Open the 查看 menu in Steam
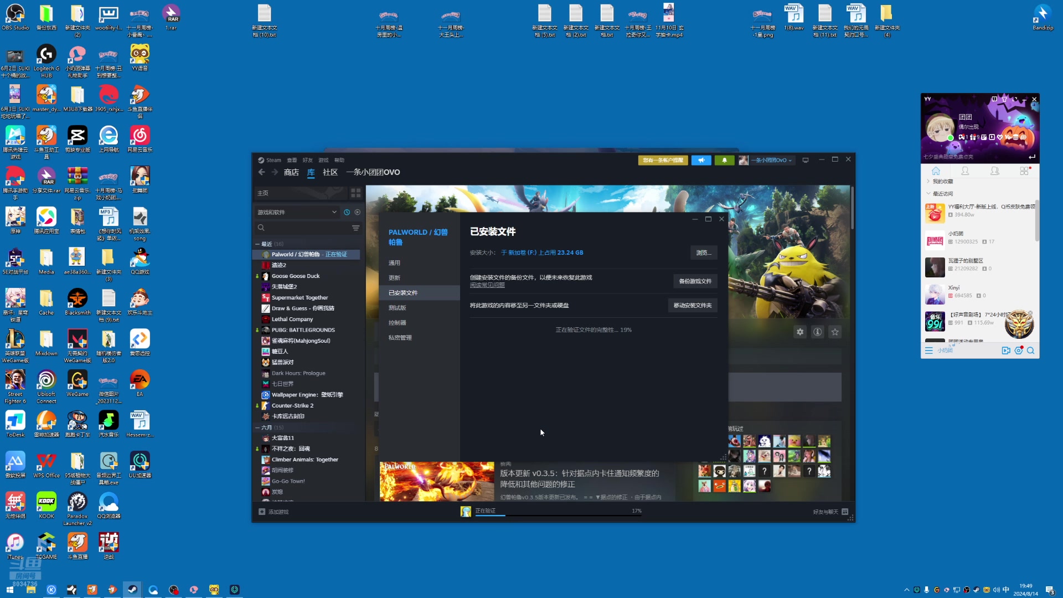 click(292, 160)
